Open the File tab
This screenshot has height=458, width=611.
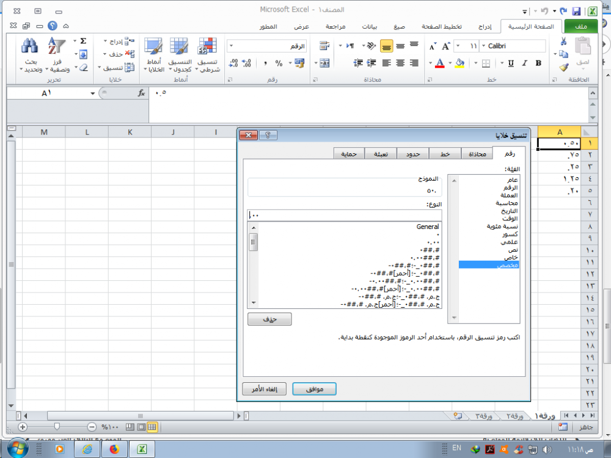(x=580, y=26)
